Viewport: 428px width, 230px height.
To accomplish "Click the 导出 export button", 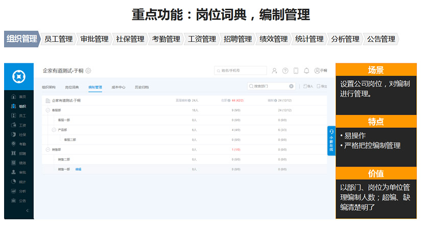I will coord(321,86).
